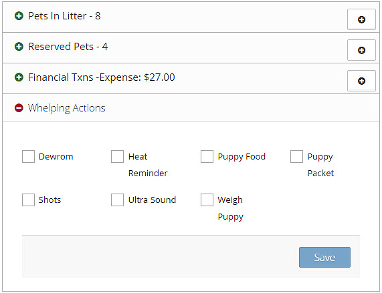The image size is (382, 293).
Task: Select the Puppy Packet checkbox
Action: point(296,156)
